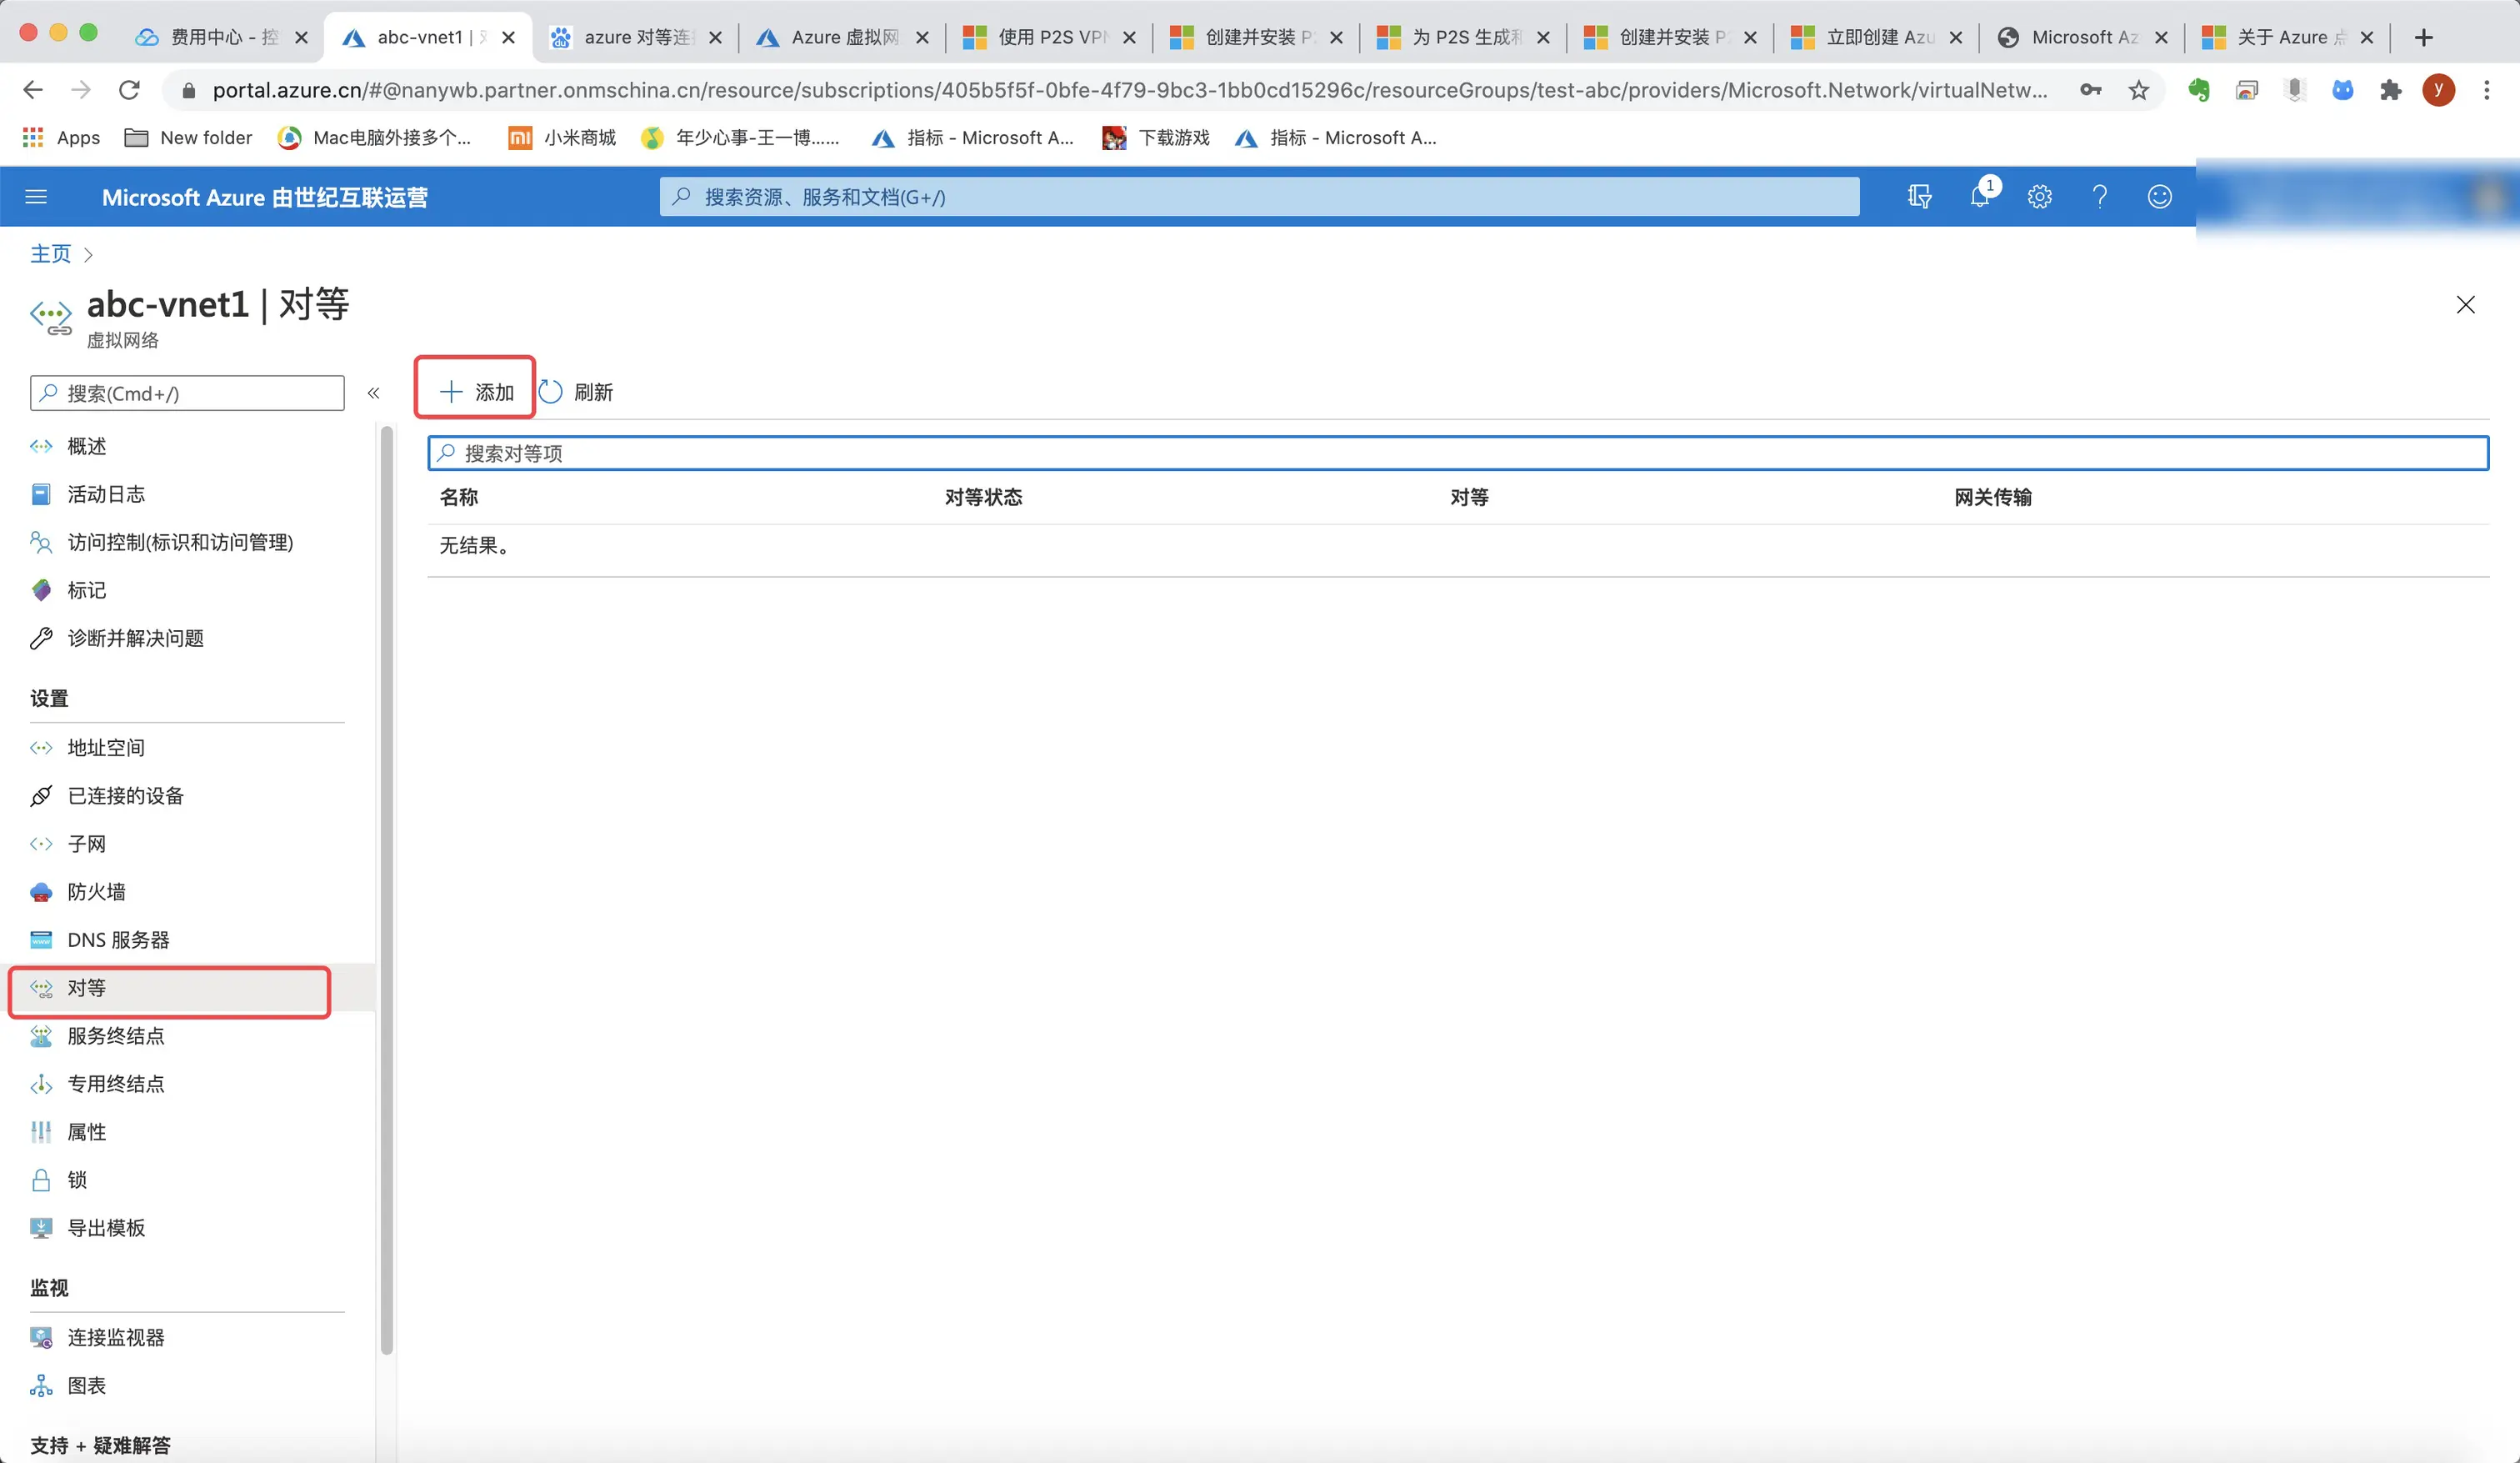
Task: Open the Chrome extensions puzzle icon
Action: [2390, 90]
